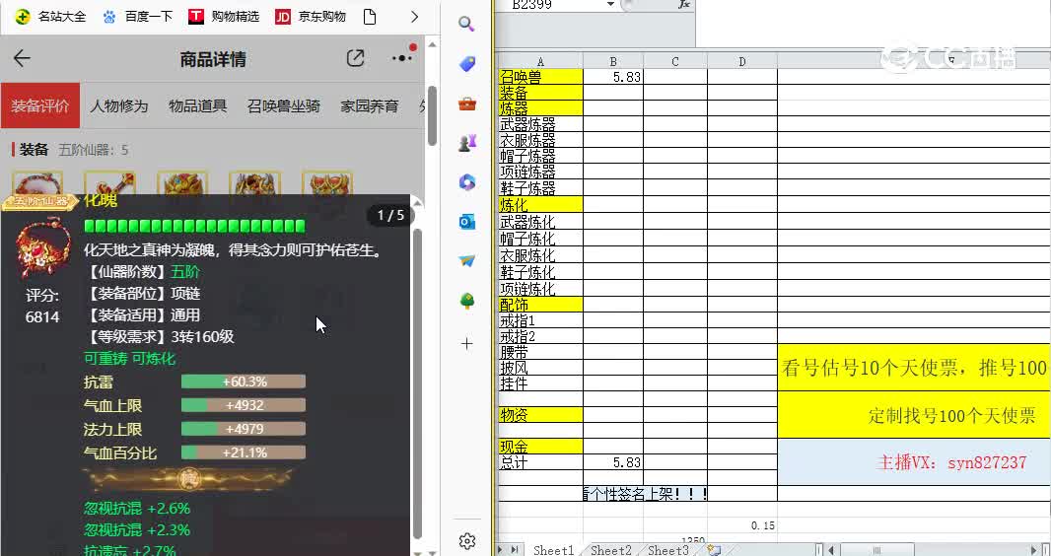The image size is (1051, 556).
Task: Select the 炼化 yellow cell
Action: tap(541, 205)
